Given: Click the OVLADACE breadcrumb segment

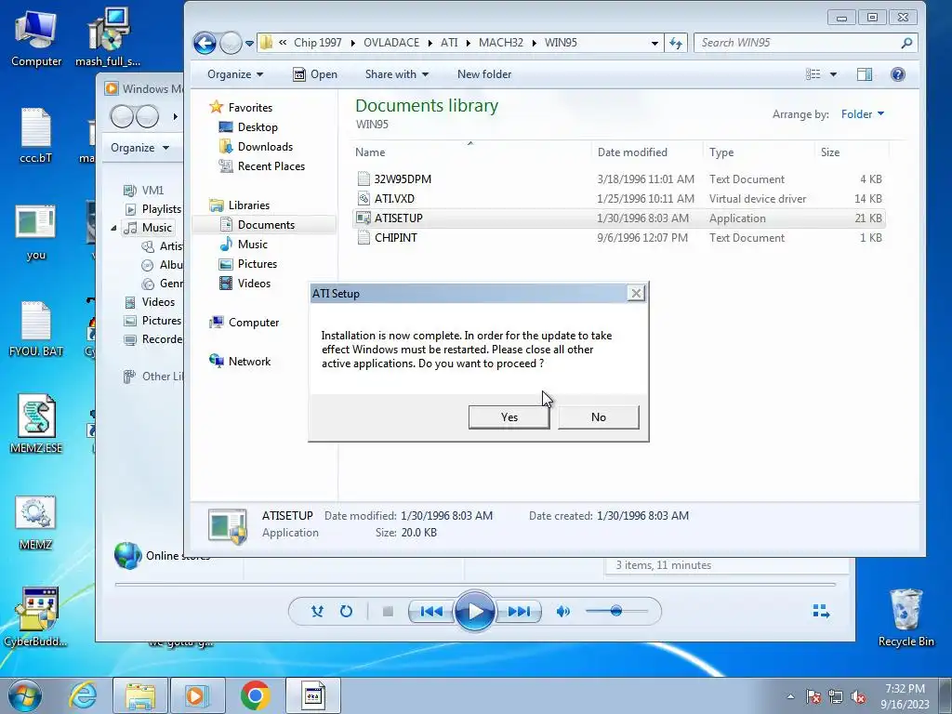Looking at the screenshot, I should [x=391, y=43].
